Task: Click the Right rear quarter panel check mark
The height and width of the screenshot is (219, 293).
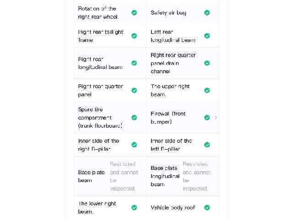Action: [134, 90]
